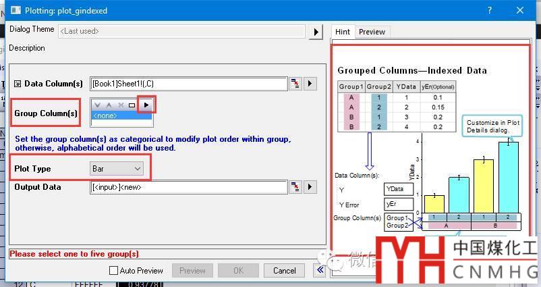This screenshot has height=287, width=541.
Task: Open interactive range selector for Output Data
Action: click(x=295, y=187)
